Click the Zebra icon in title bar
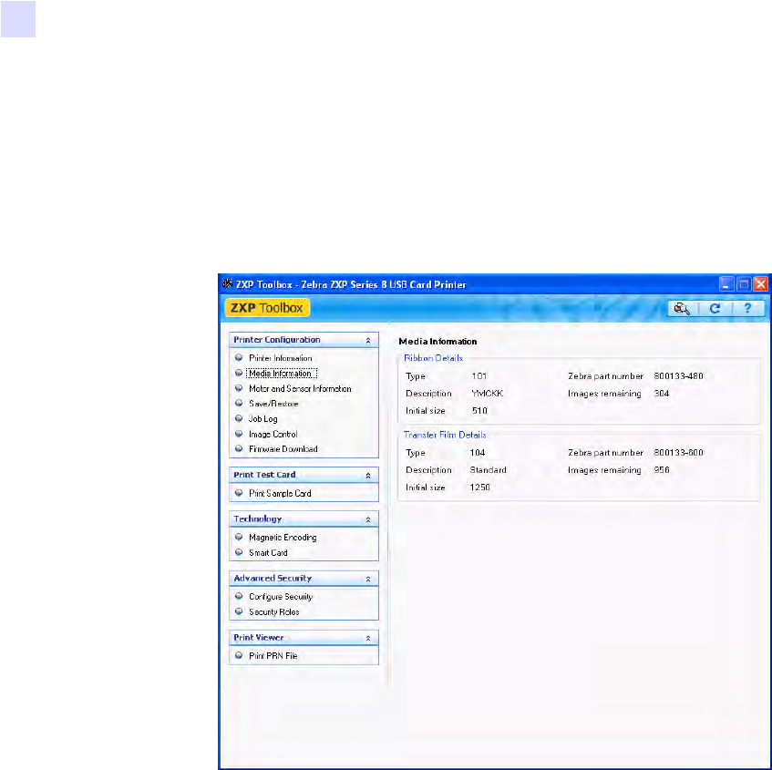 click(x=227, y=284)
